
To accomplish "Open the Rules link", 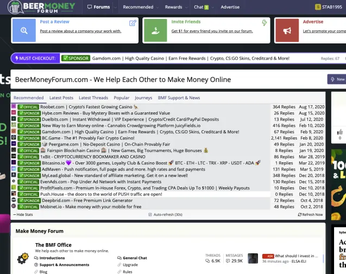I will (x=127, y=272).
